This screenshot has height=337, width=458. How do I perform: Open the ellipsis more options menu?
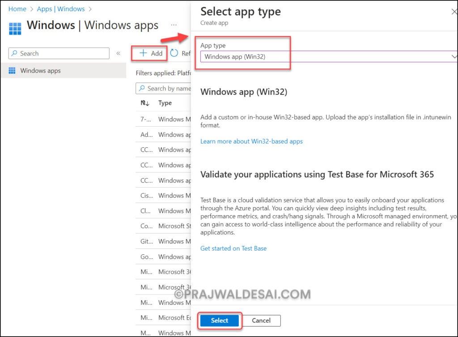pyautogui.click(x=174, y=25)
